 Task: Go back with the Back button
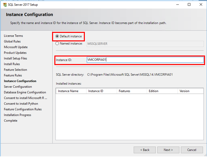pos(144,150)
